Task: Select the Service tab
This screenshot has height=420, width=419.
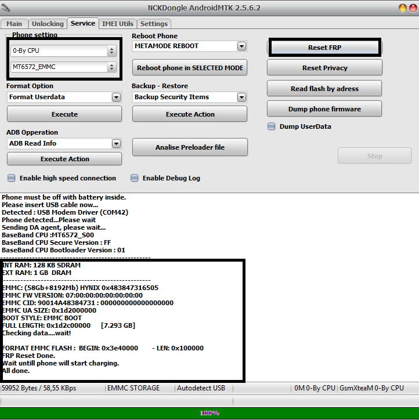Action: click(83, 23)
